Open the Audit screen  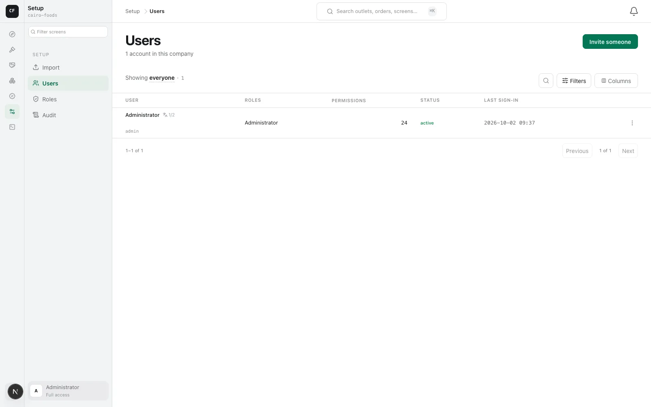(68, 115)
